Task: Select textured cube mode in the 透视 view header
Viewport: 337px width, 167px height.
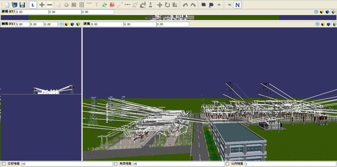Action: (334, 24)
